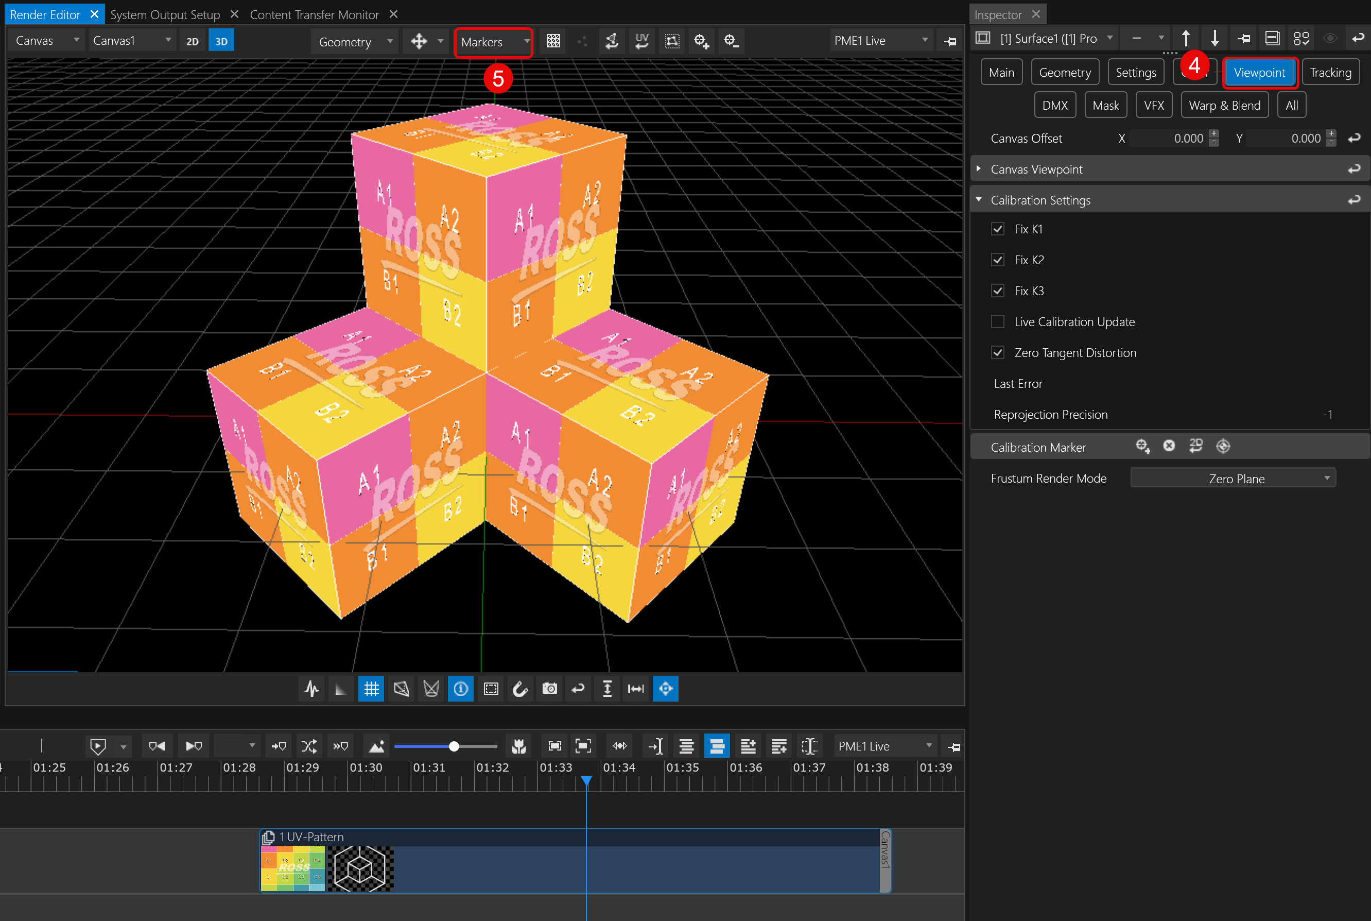This screenshot has height=921, width=1371.
Task: Open the Geometry tab in Inspector
Action: pyautogui.click(x=1065, y=72)
